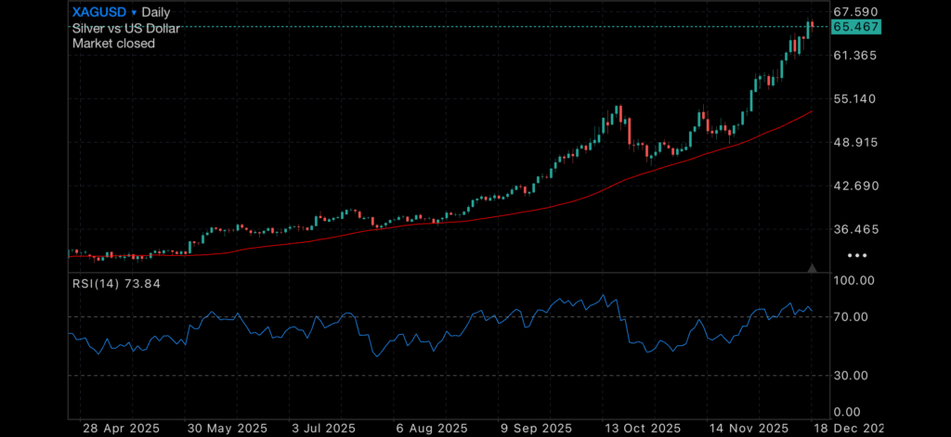Click the 67.590 price axis label
The image size is (951, 437).
point(855,12)
